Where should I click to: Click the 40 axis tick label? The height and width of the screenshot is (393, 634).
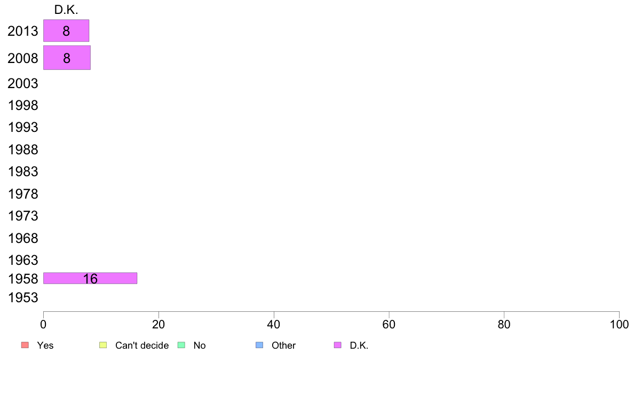274,324
